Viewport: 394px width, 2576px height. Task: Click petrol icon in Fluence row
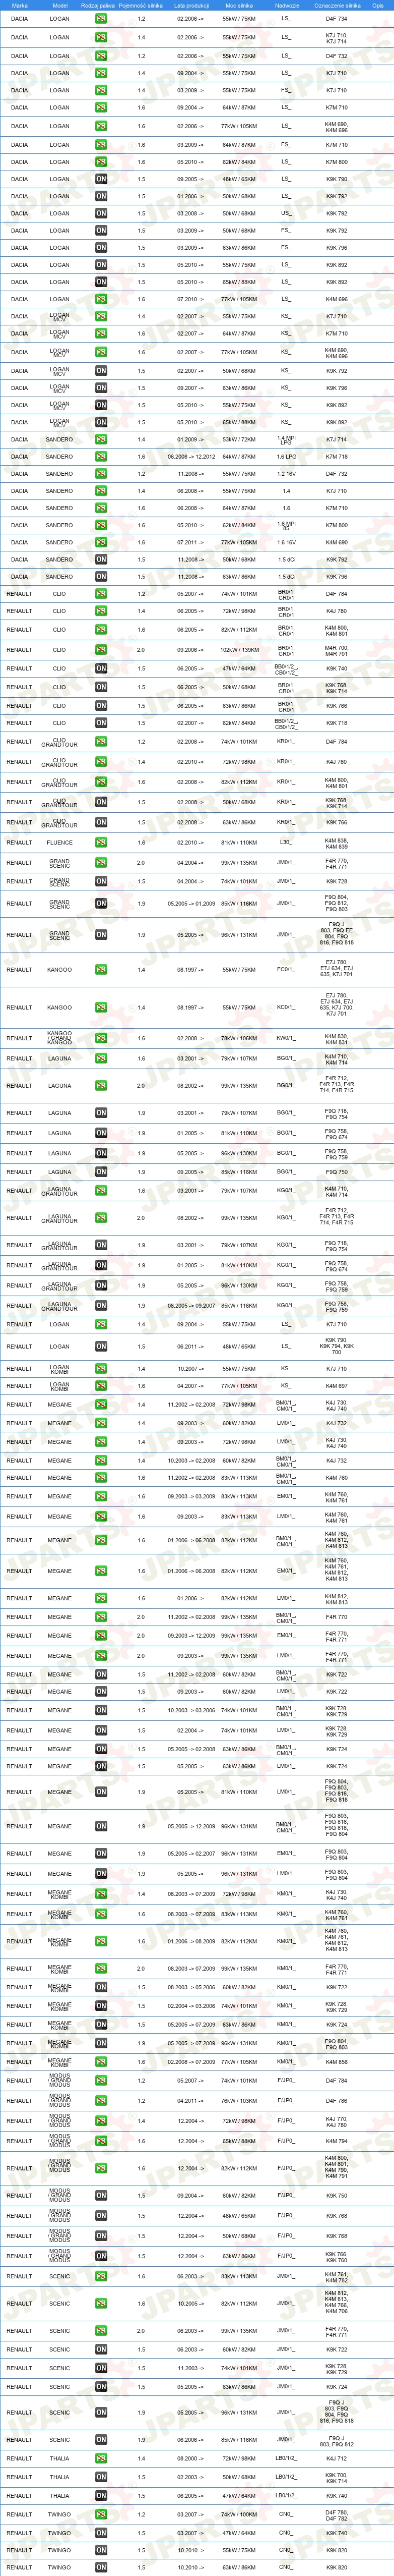101,842
